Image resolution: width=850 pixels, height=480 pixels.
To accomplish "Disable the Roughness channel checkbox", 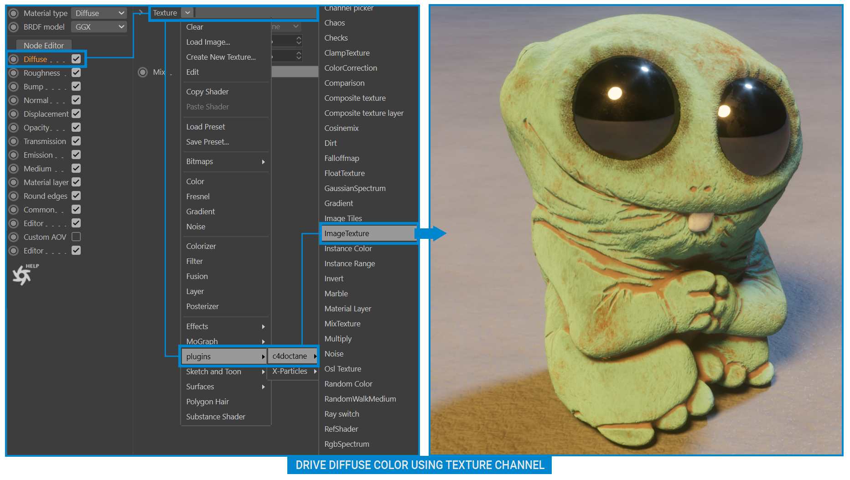I will (76, 73).
